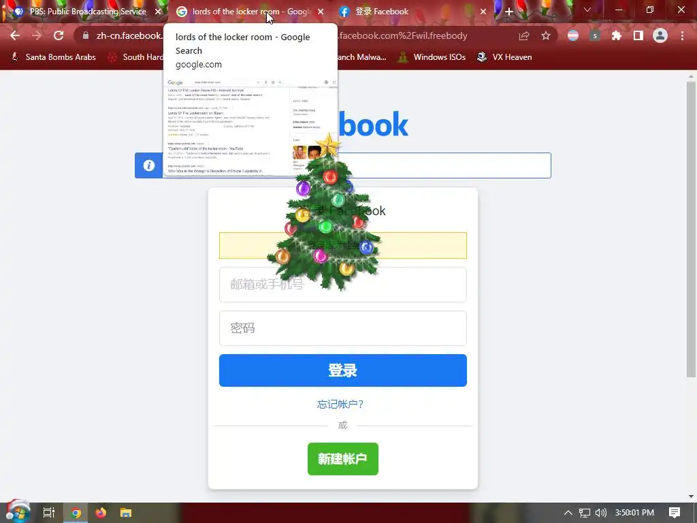Close the Google Search tab
Image resolution: width=697 pixels, height=523 pixels.
(321, 12)
